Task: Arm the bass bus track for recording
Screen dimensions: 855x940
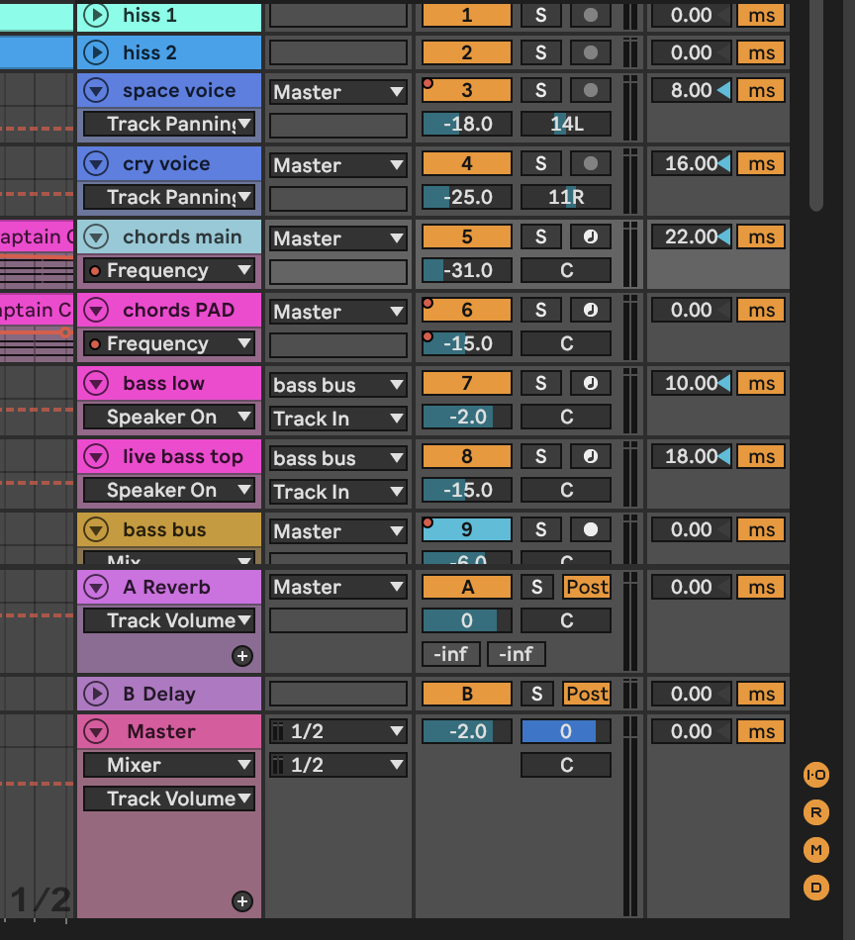Action: [x=591, y=529]
